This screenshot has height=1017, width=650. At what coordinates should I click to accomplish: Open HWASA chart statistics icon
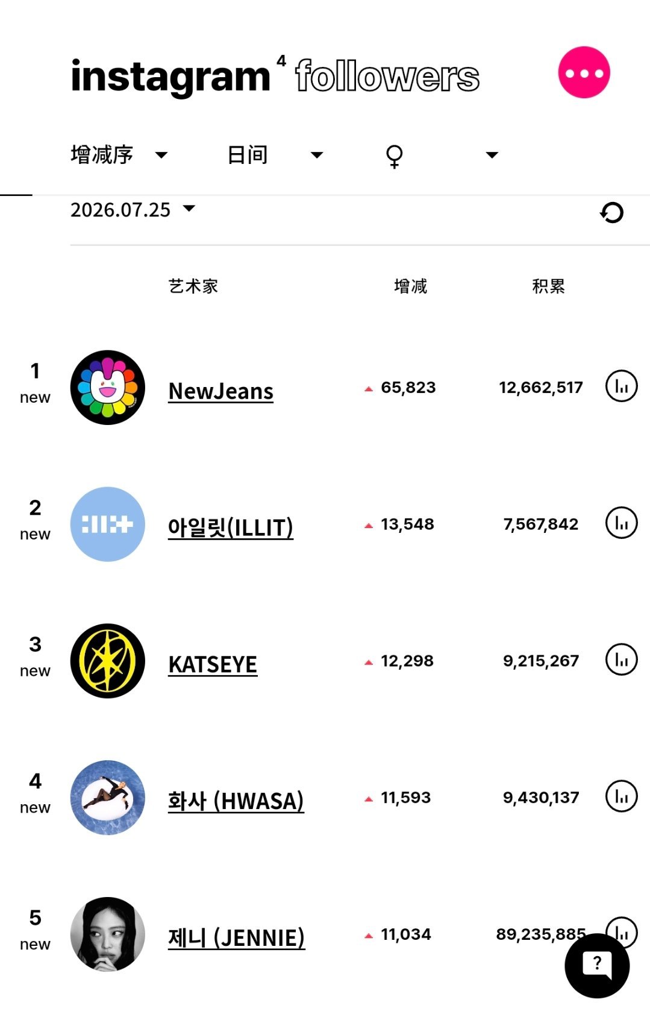coord(621,796)
